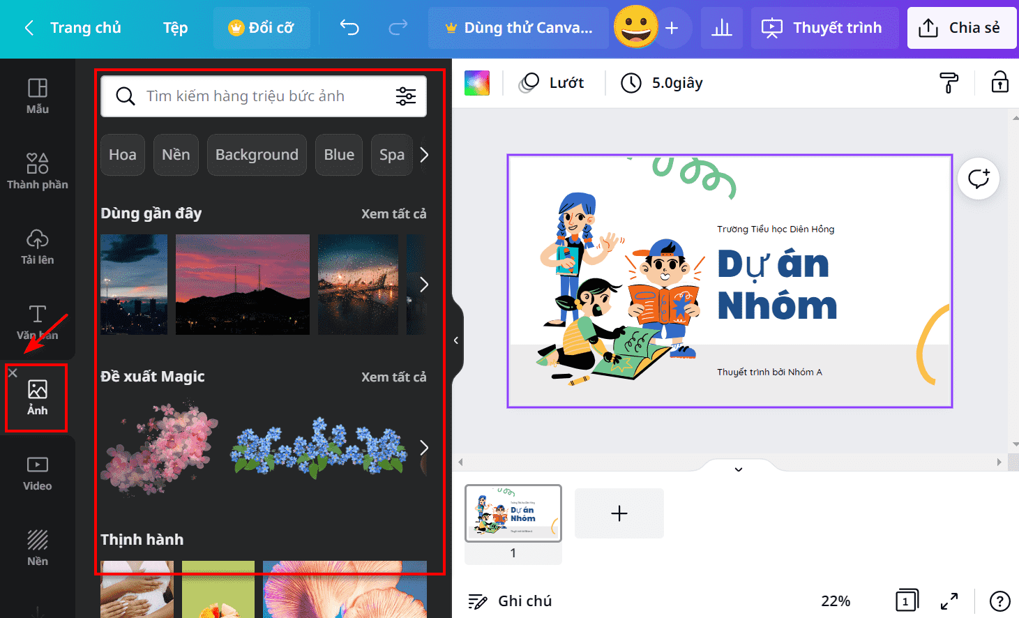Open the insights bar chart icon
1019x618 pixels.
click(722, 28)
